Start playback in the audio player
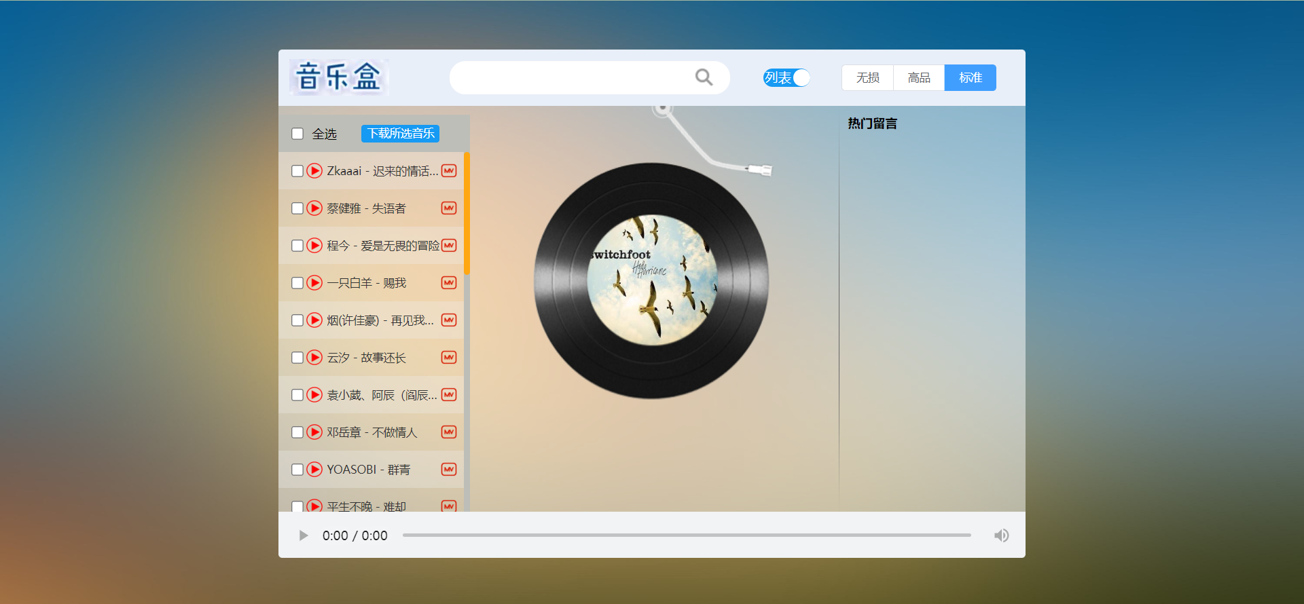This screenshot has height=604, width=1304. pyautogui.click(x=303, y=535)
